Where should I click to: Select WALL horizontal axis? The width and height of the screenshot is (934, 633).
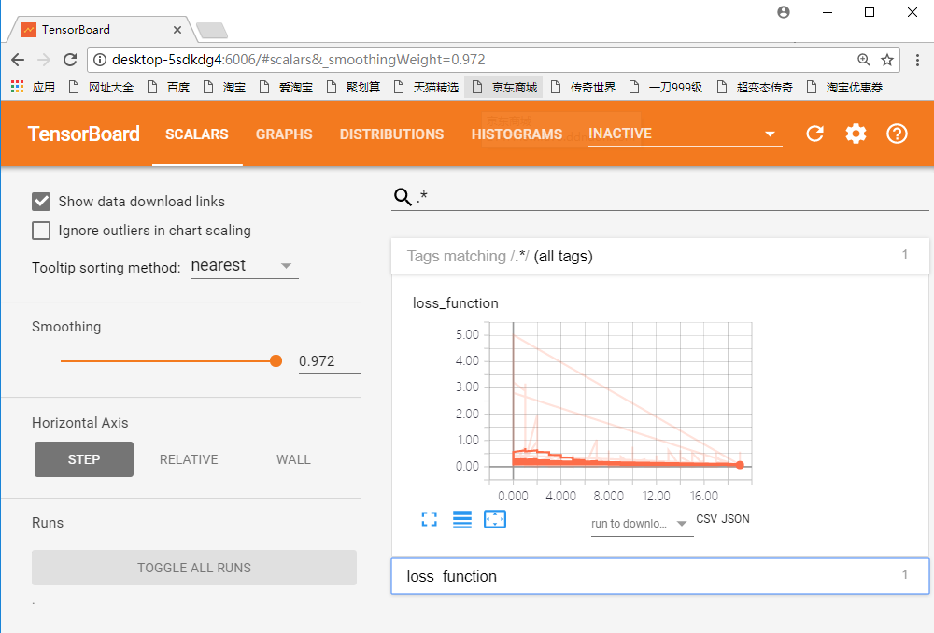[x=293, y=459]
